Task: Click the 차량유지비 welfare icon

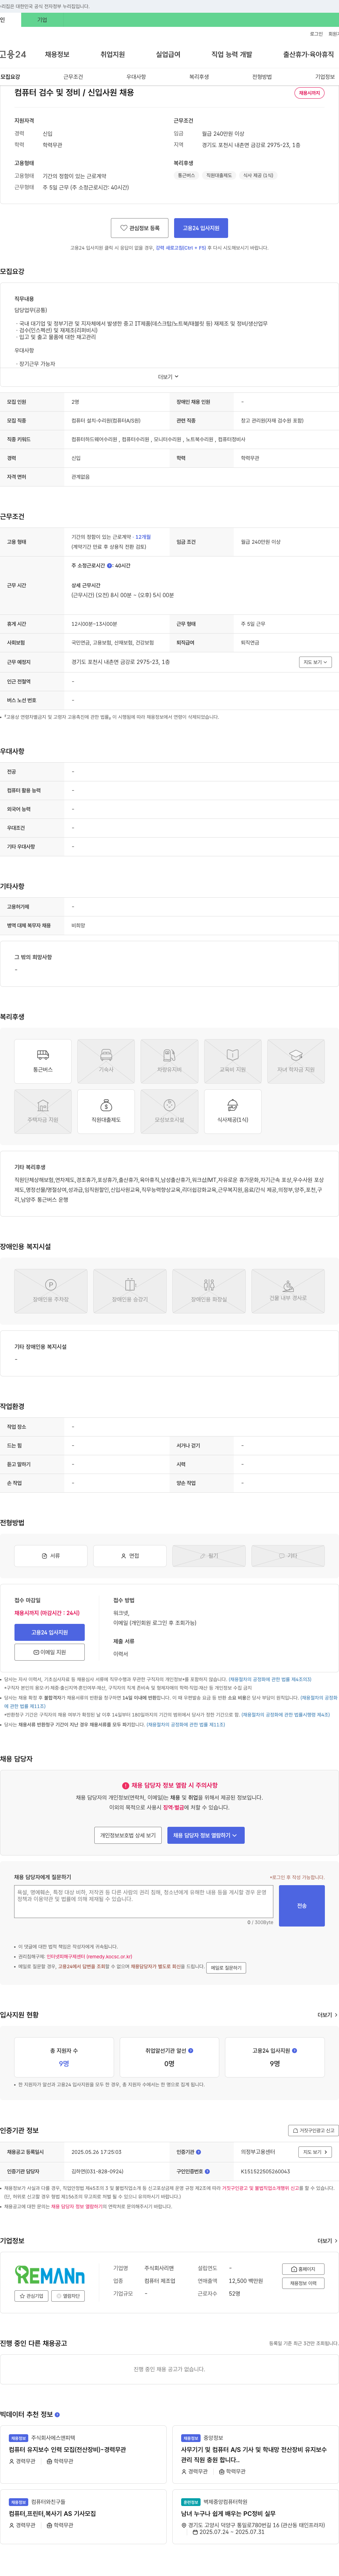Action: (169, 1061)
